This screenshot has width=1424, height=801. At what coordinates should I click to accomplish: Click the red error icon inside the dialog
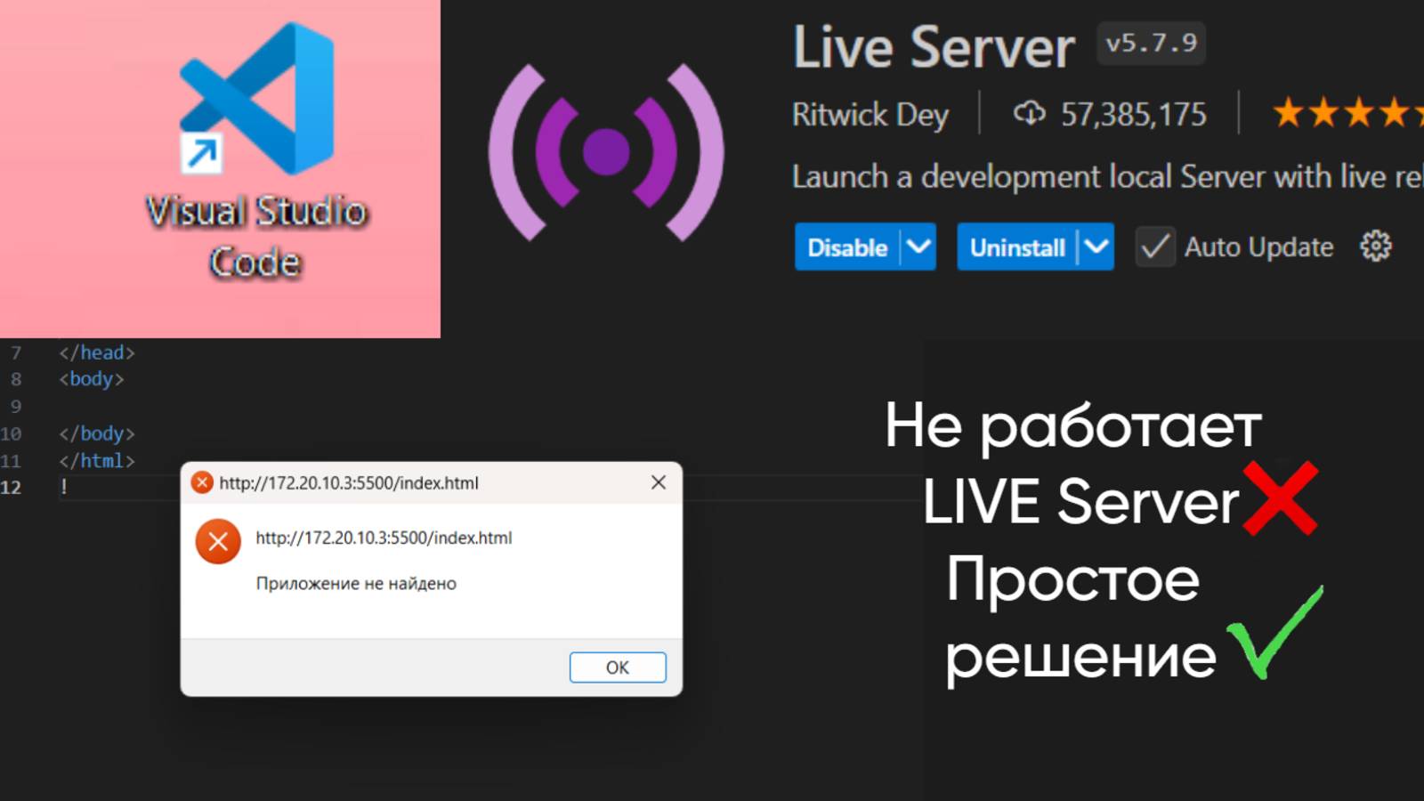216,539
